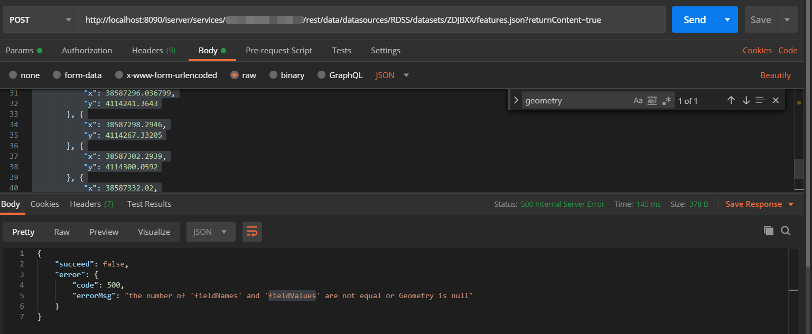Open the request Headers (9) tab
812x334 pixels.
click(x=154, y=51)
